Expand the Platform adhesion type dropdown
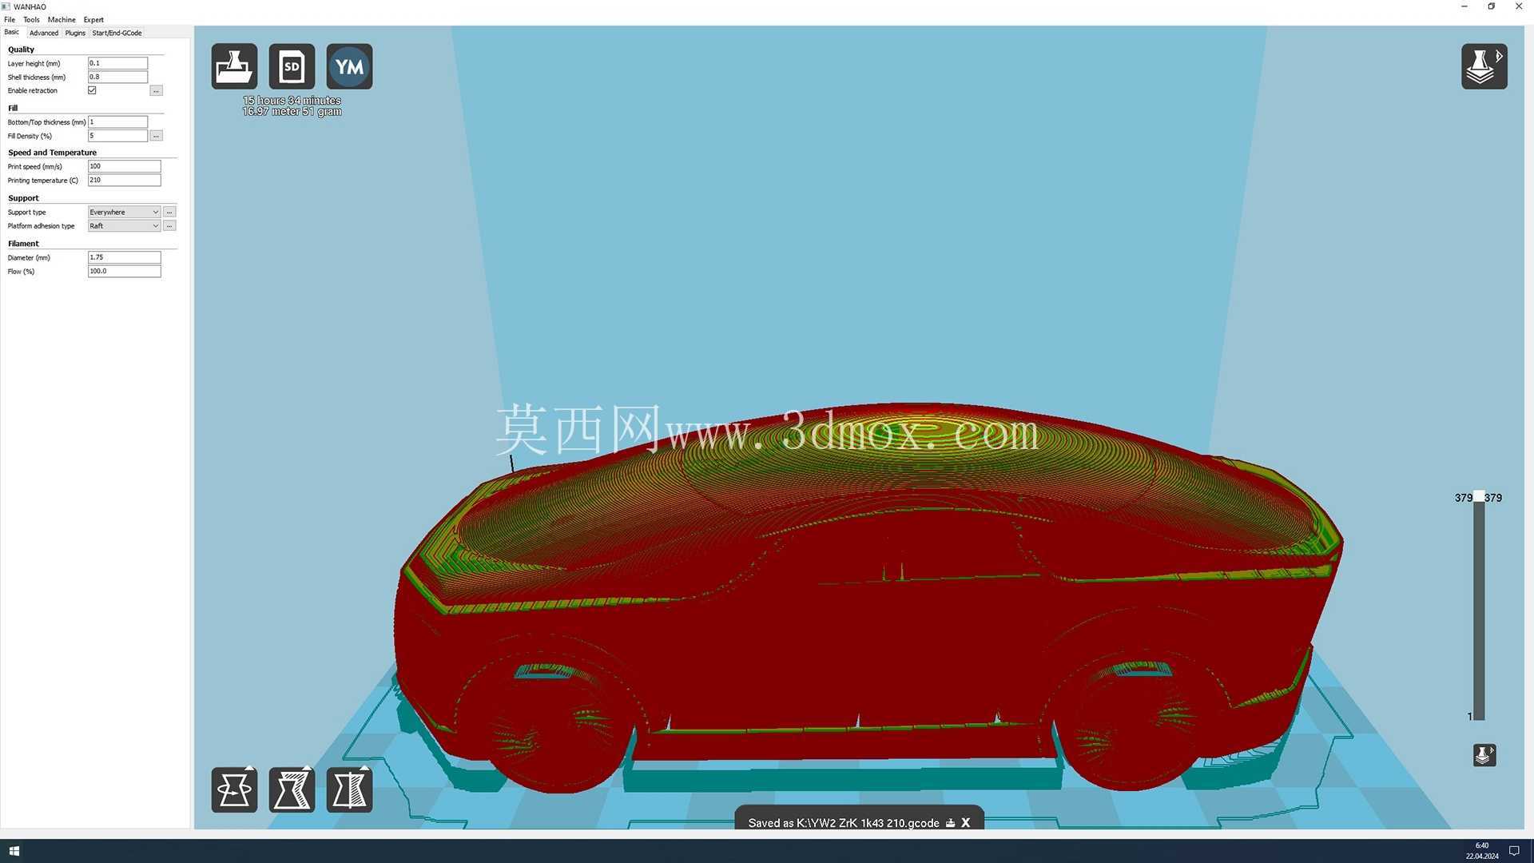The height and width of the screenshot is (863, 1534). 124,226
